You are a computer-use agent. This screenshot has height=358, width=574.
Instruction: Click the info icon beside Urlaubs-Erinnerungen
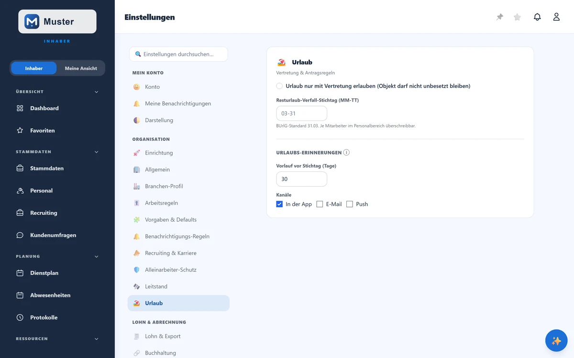pyautogui.click(x=346, y=153)
